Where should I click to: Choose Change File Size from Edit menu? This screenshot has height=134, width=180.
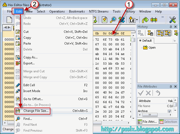point(54,111)
